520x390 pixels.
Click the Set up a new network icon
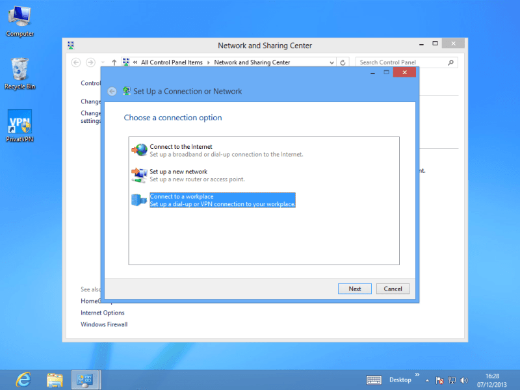coord(139,175)
